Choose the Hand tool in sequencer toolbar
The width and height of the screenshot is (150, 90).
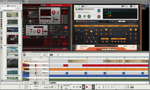pos(39,55)
